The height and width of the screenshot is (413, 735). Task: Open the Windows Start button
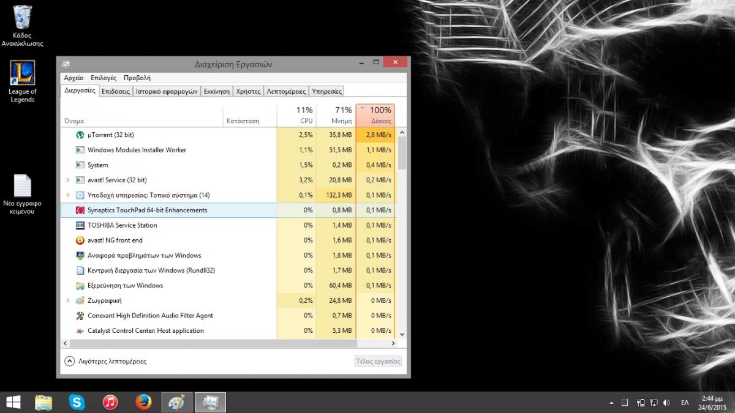tap(13, 402)
